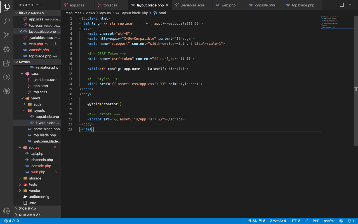Open channels.php in routes folder
Screen dimensions: 358x224
point(37,160)
